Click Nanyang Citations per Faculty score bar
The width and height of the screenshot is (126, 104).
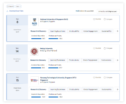pyautogui.click(x=54, y=97)
